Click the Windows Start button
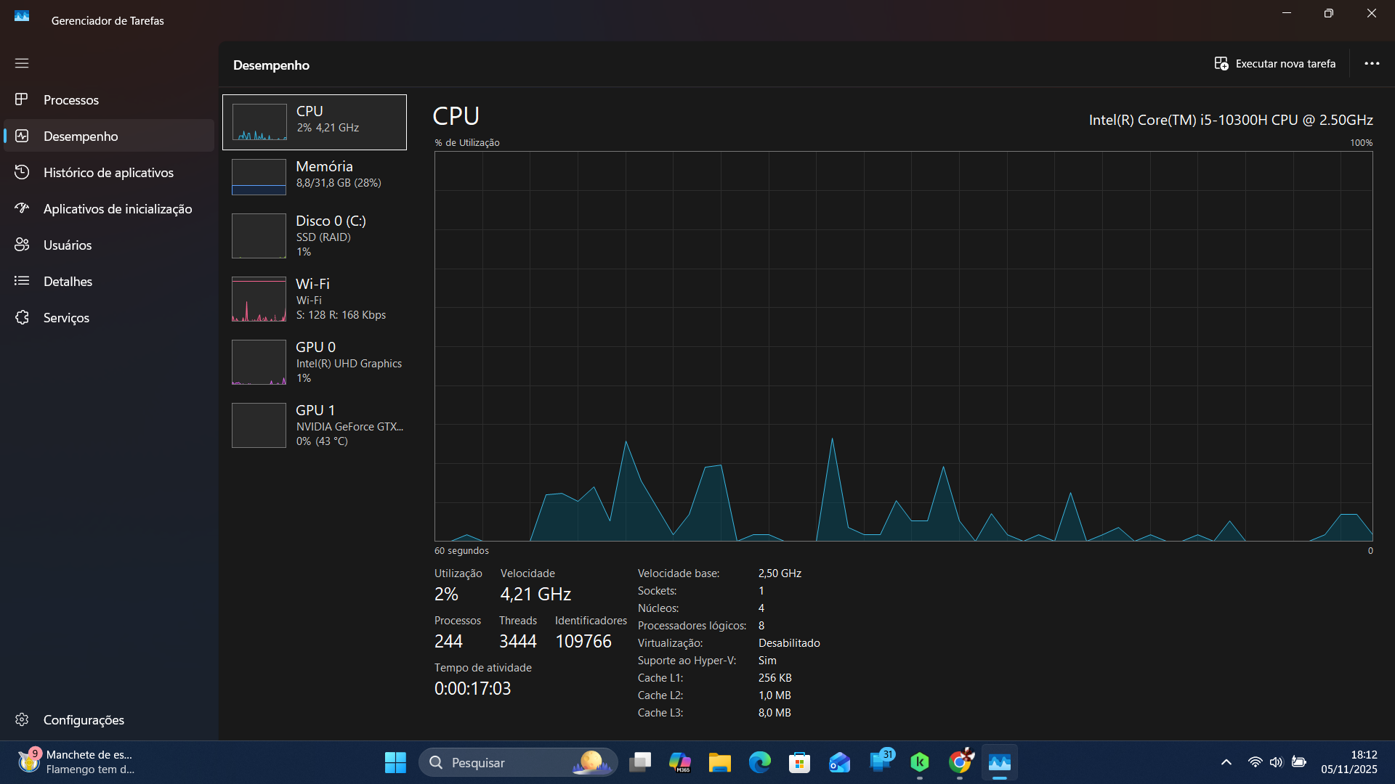This screenshot has width=1395, height=784. pos(395,762)
